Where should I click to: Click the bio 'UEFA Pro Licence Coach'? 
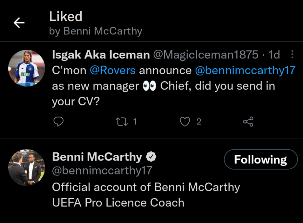(118, 202)
